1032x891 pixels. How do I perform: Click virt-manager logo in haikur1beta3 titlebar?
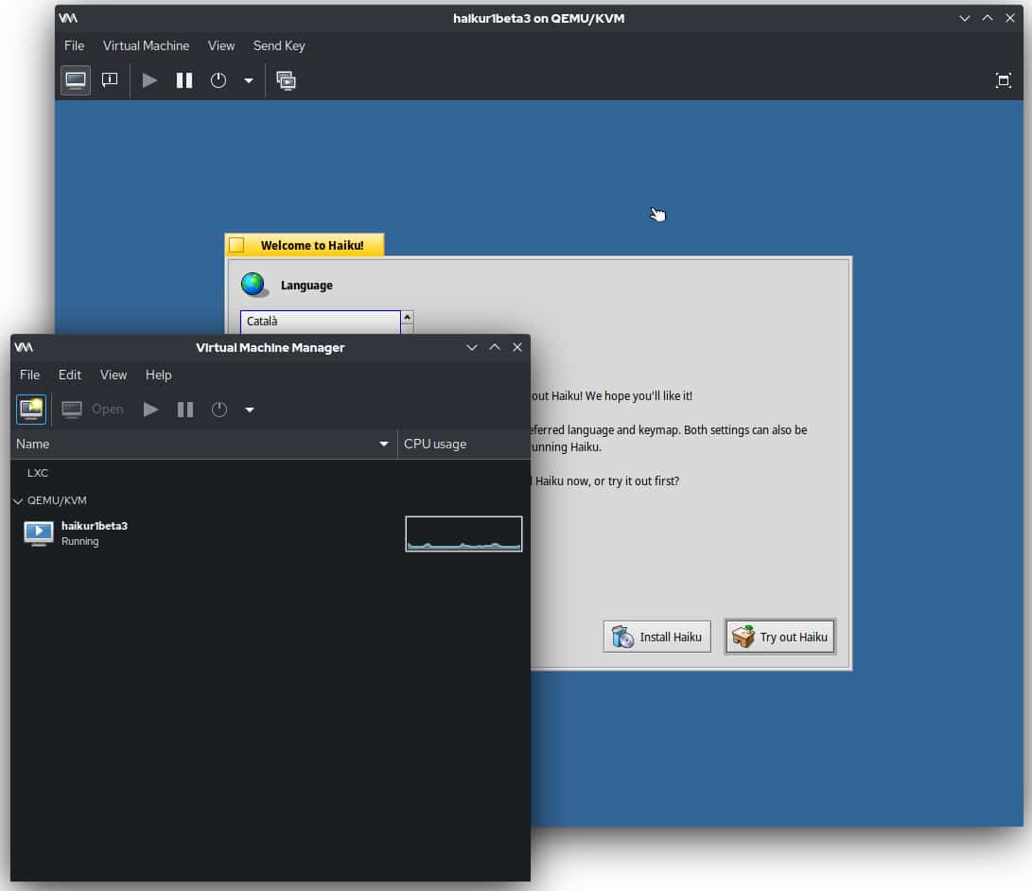pyautogui.click(x=68, y=18)
